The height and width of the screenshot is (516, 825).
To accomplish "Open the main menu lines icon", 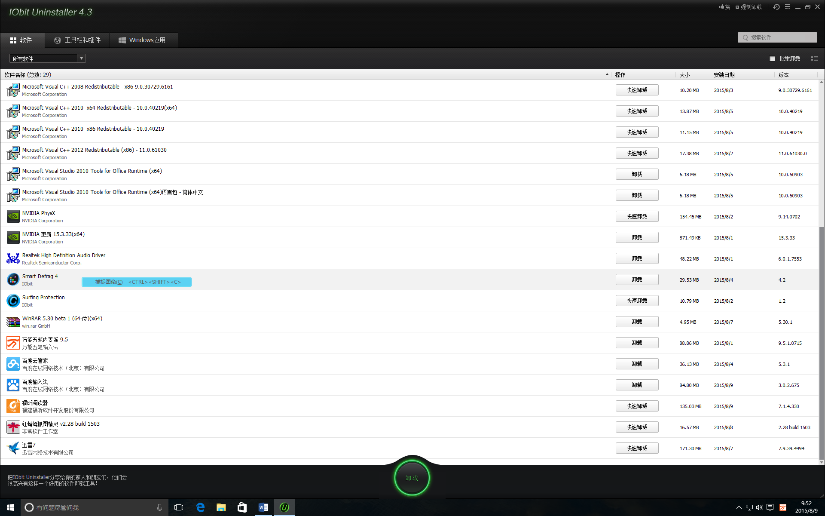I will [x=787, y=7].
